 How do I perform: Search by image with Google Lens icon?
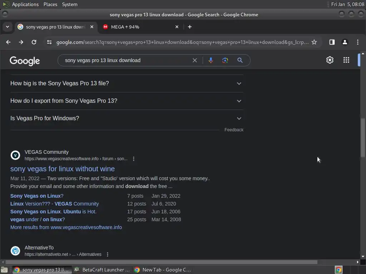pos(225,60)
